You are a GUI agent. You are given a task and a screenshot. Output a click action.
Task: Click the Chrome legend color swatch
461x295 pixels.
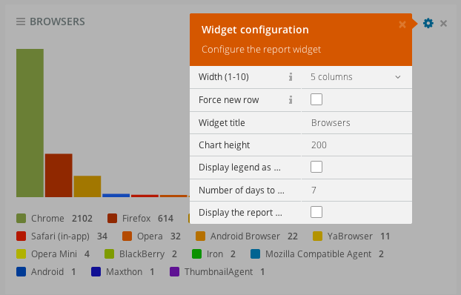(21, 219)
